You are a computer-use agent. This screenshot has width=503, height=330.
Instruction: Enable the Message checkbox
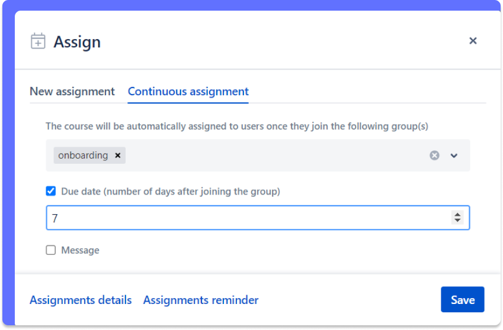pos(51,250)
